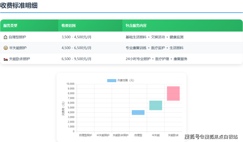Click the bed icon beside 失能卧床照护

coord(6,59)
